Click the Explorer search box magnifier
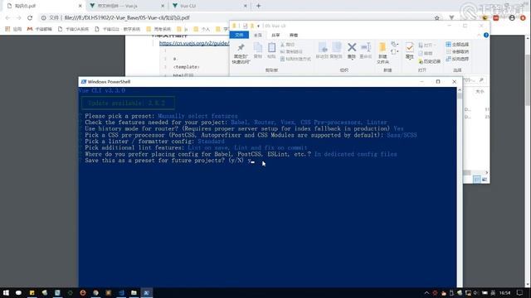Image resolution: width=531 pixels, height=298 pixels. 481,80
